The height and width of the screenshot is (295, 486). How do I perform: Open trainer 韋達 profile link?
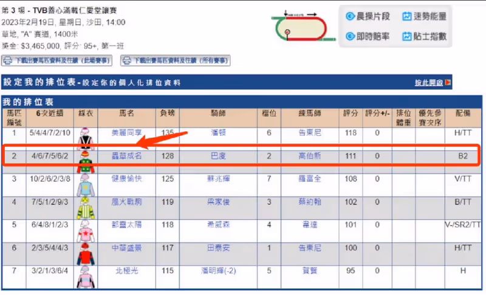tap(310, 225)
